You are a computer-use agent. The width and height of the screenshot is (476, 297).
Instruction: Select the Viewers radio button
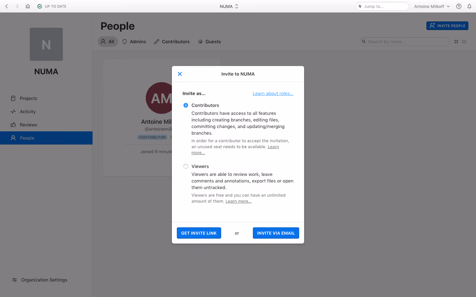pos(186,166)
